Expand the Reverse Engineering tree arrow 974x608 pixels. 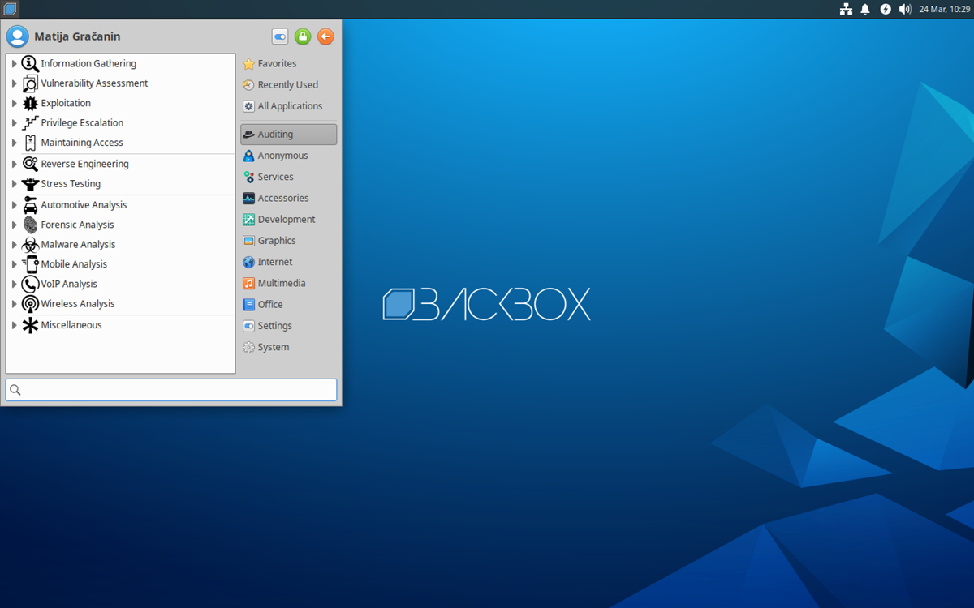pos(15,164)
